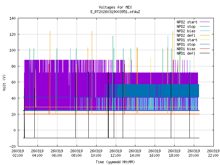Select the NPD1 start legend label
This screenshot has width=220, height=165.
[x=186, y=40]
